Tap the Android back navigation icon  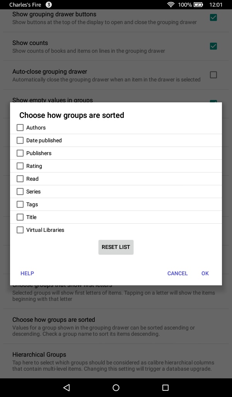click(67, 387)
